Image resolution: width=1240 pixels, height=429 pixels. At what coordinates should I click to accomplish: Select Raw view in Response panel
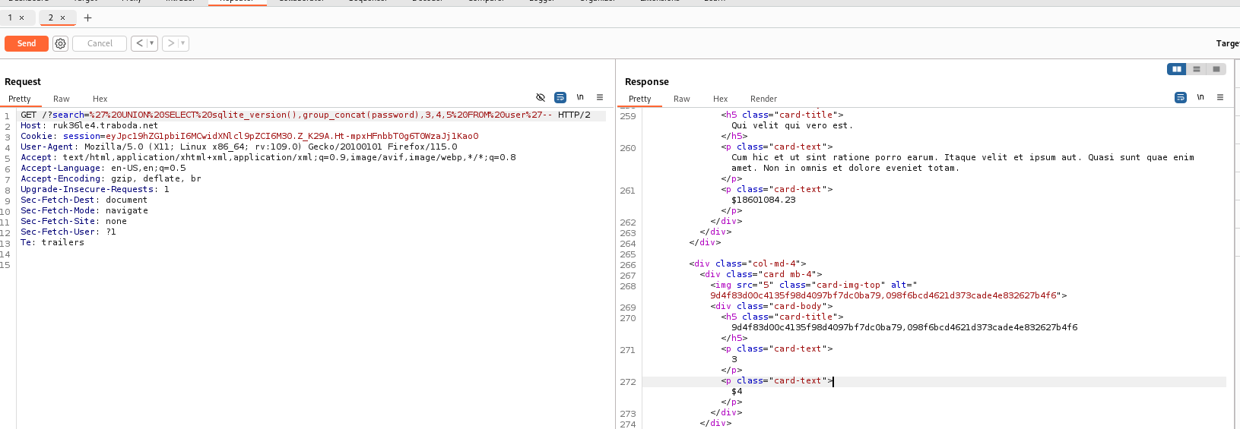pos(682,99)
